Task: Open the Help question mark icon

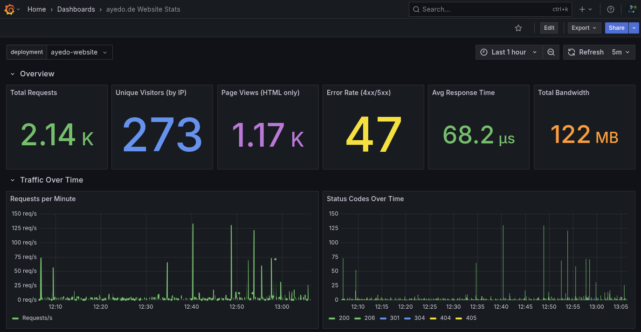Action: pos(611,9)
